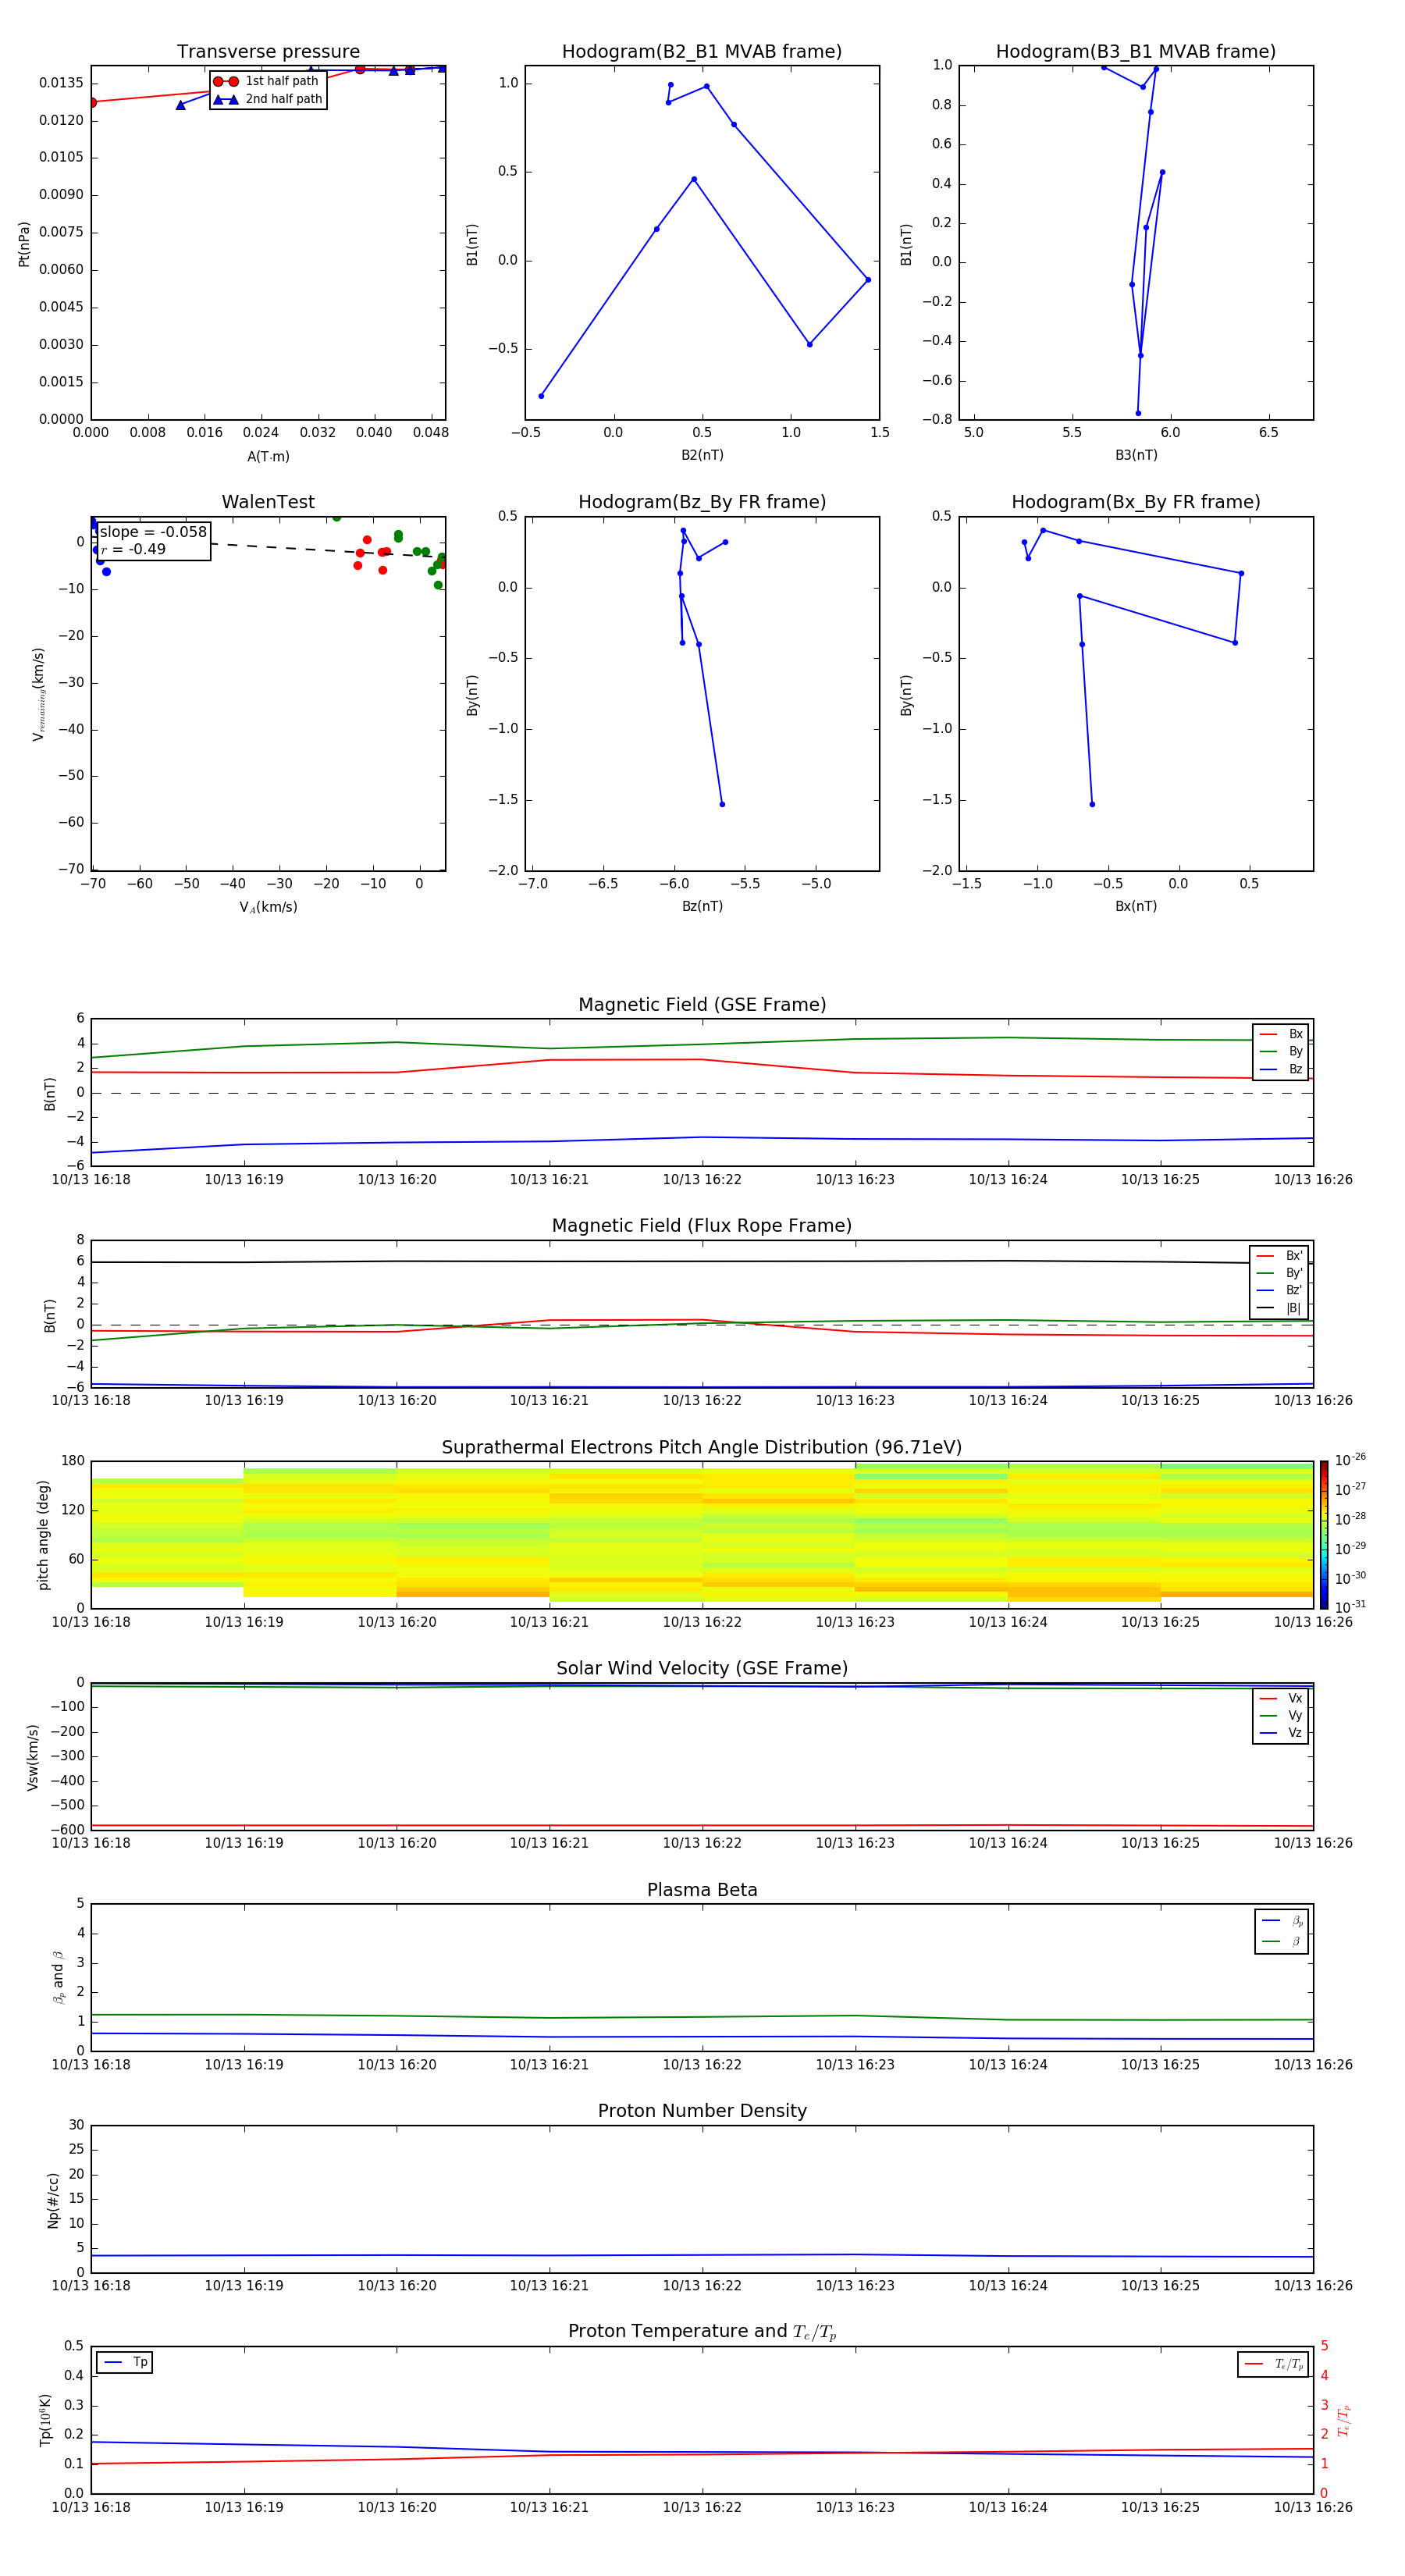This screenshot has width=1405, height=2576.
Task: Click the 'B2(nT)' x-axis label
Action: tap(702, 455)
